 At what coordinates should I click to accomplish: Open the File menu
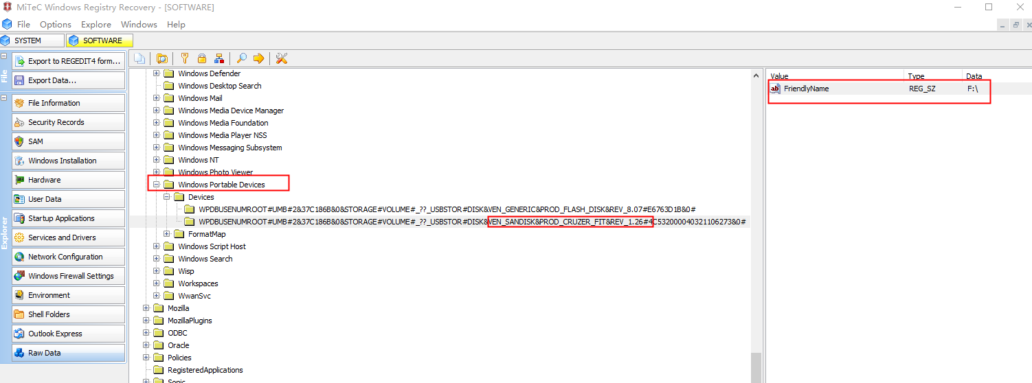23,24
